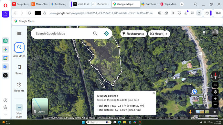Go back to previous page
223x125 pixels.
[15, 13]
